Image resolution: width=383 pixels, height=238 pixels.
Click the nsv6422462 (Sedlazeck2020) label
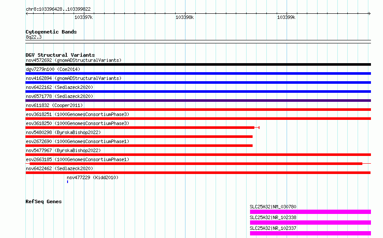coord(59,168)
